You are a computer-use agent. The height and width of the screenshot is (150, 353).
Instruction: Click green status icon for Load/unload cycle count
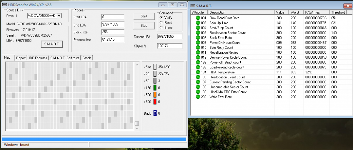(198, 67)
